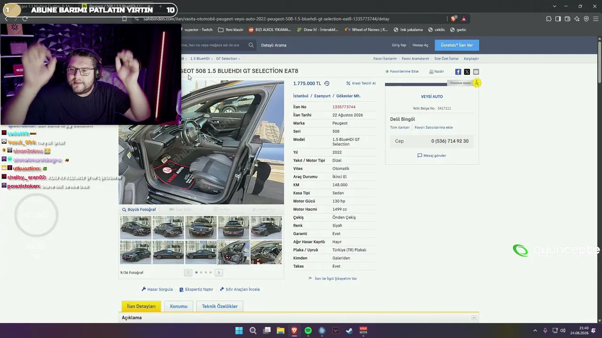This screenshot has width=602, height=338.
Task: Open Hasar Sorgula damage query
Action: click(157, 289)
